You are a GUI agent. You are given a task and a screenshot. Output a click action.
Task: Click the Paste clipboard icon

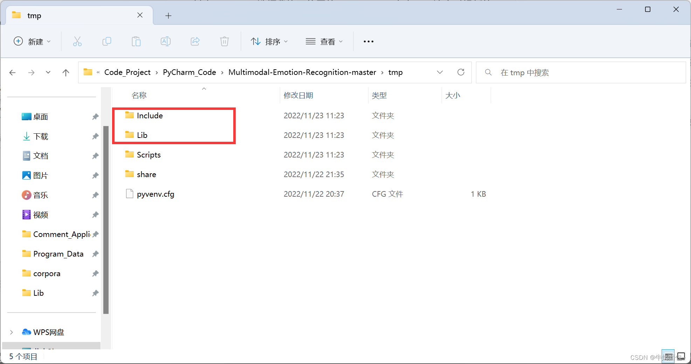point(136,41)
